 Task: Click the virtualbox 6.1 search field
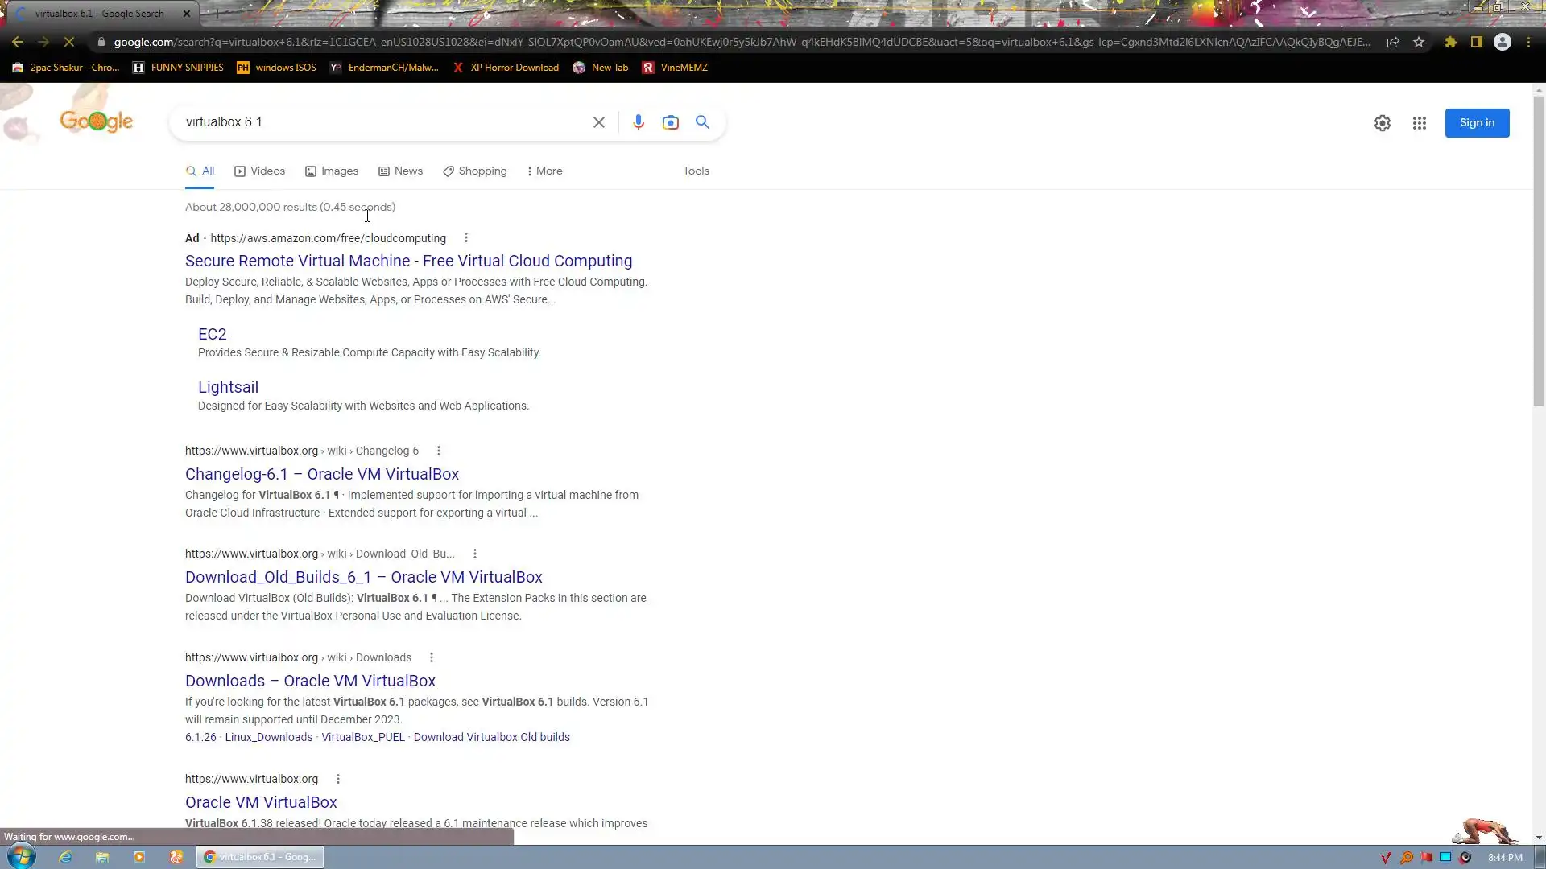point(378,122)
